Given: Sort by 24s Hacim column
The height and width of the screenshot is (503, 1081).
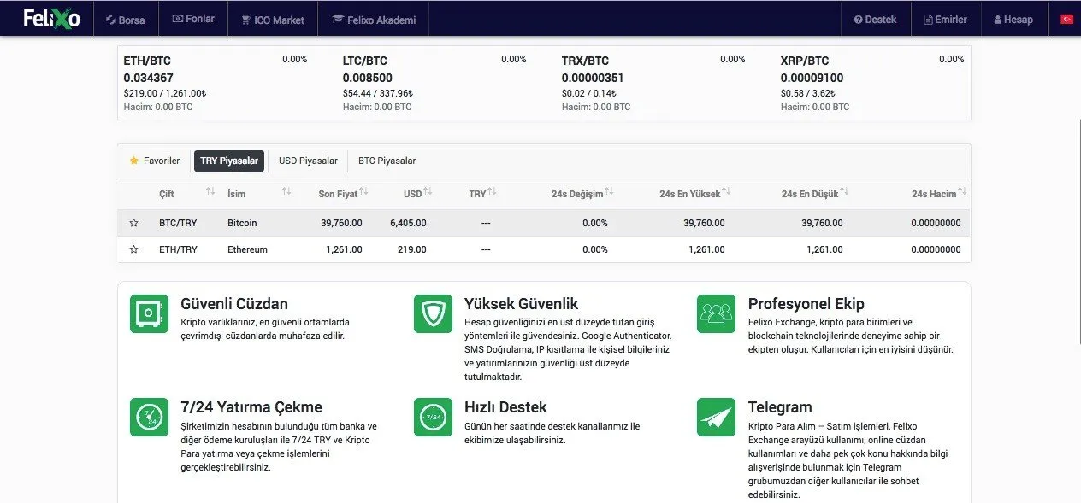Looking at the screenshot, I should [941, 194].
